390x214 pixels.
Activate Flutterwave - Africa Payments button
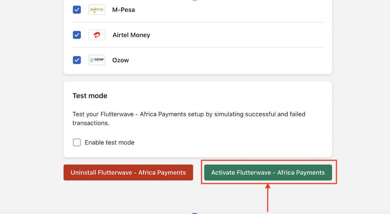(x=268, y=172)
